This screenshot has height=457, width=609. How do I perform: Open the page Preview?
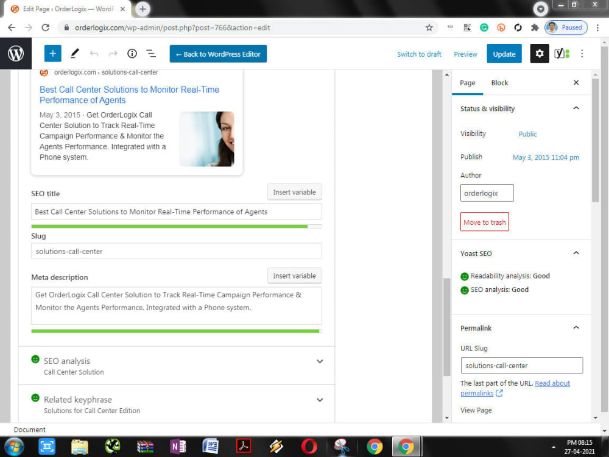(465, 54)
